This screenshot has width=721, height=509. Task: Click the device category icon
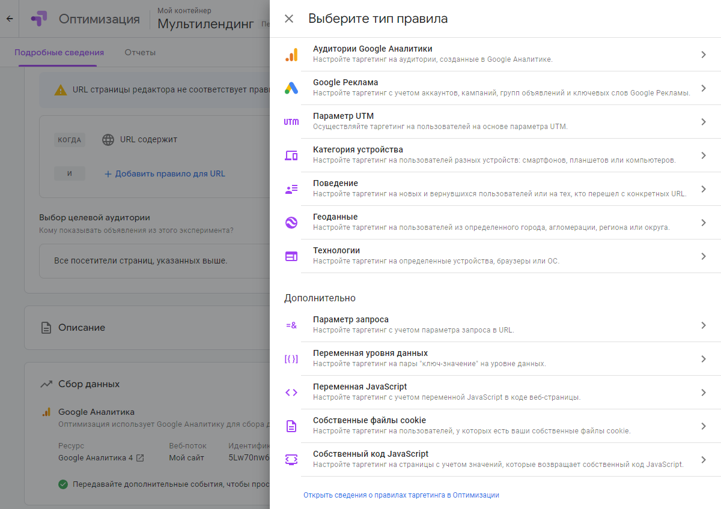[291, 155]
